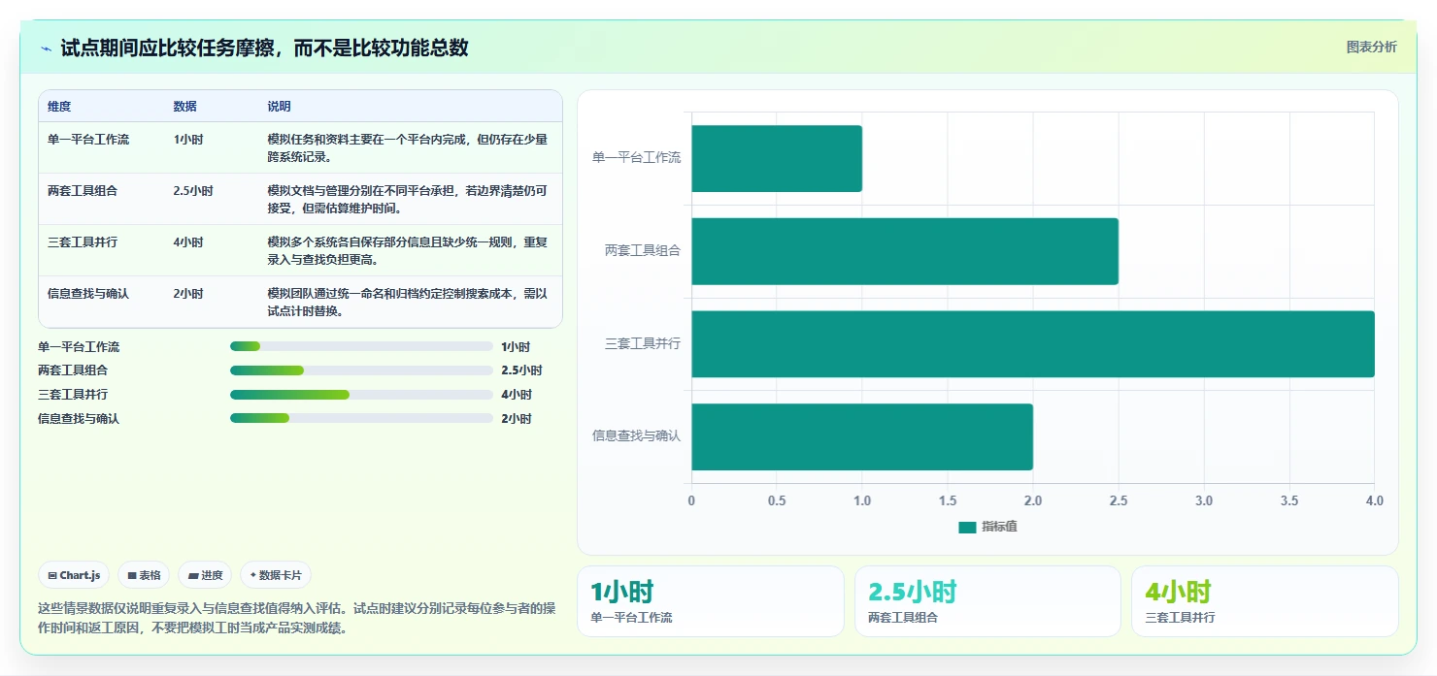Screen dimensions: 1437x676
Task: Click the 信息查找与确认 y-axis label in chart
Action: coord(637,436)
